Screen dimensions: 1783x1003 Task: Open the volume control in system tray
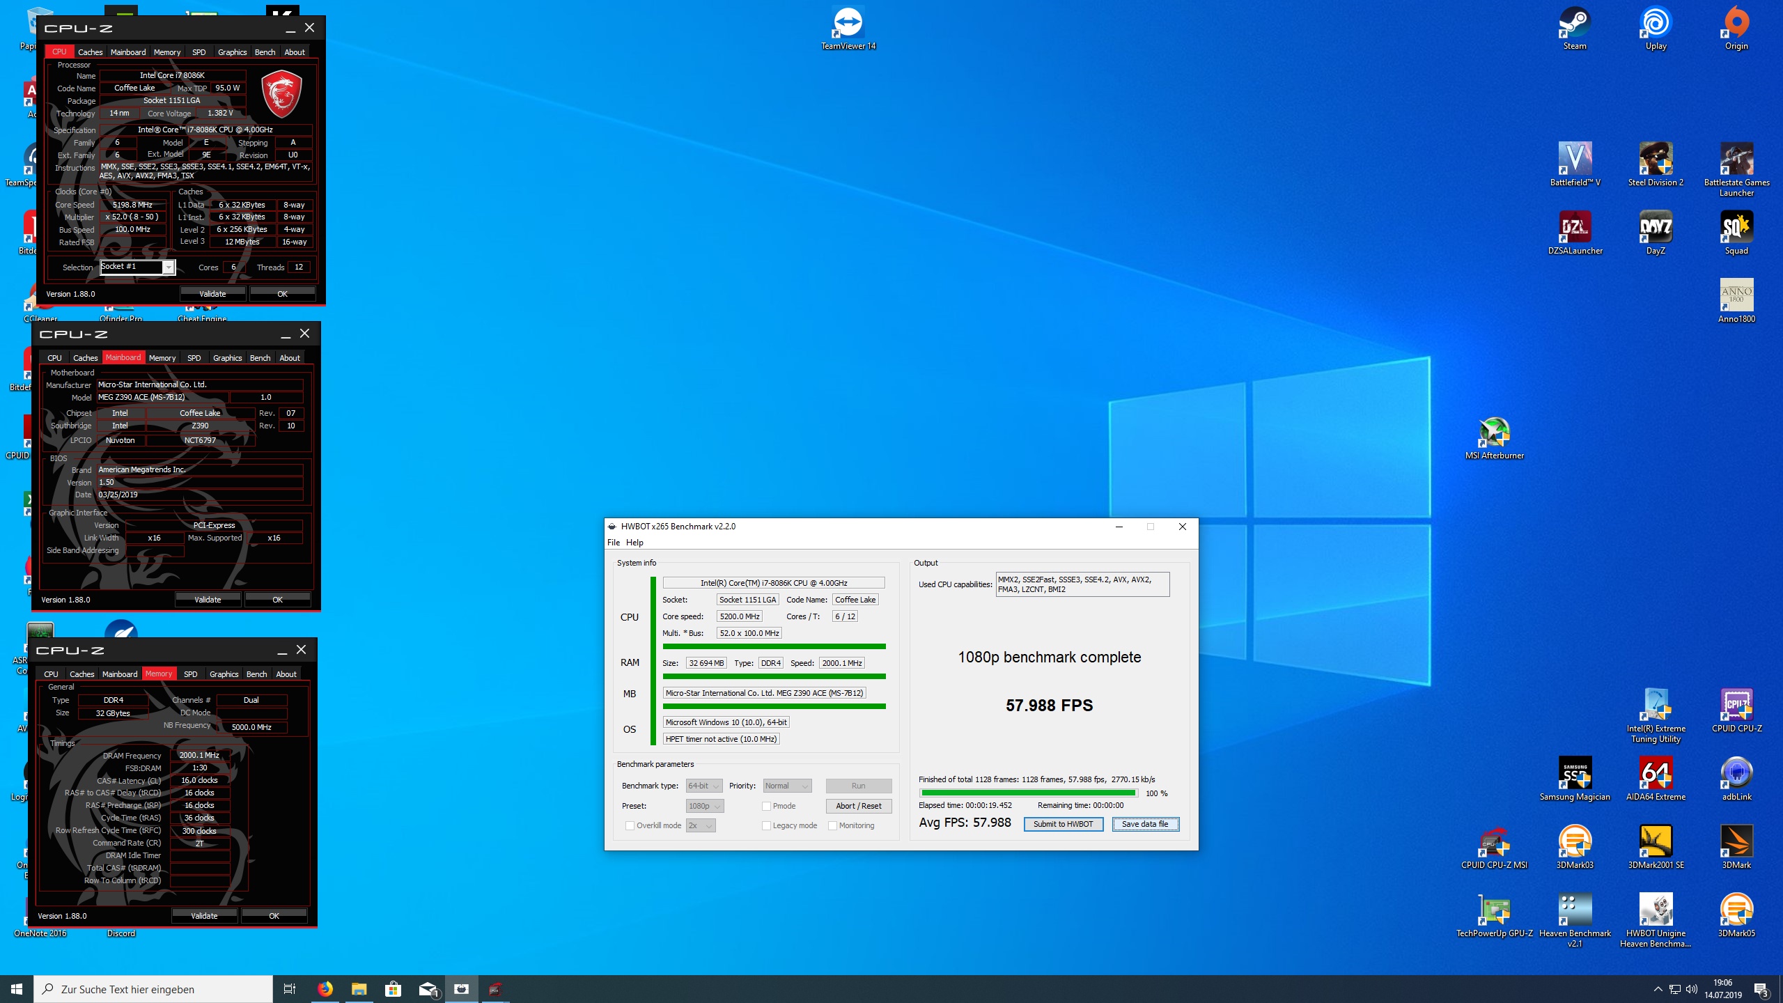pyautogui.click(x=1692, y=989)
